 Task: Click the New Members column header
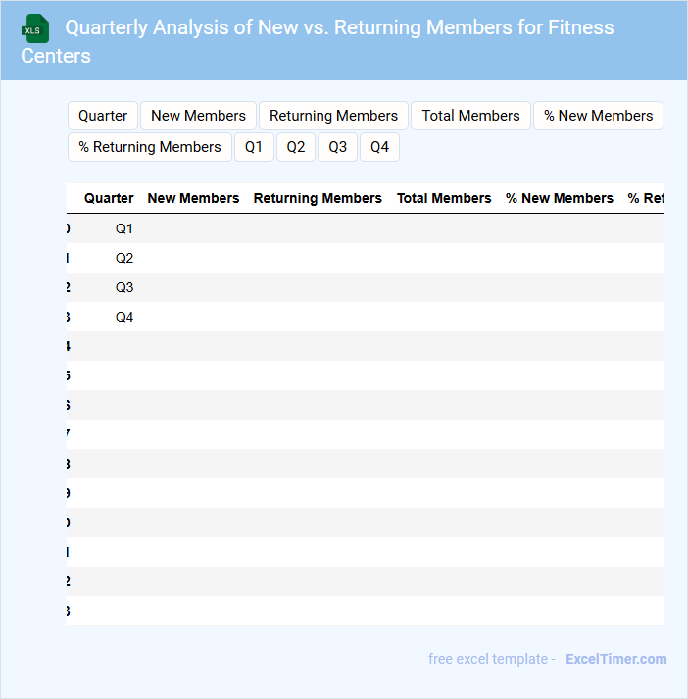coord(193,198)
